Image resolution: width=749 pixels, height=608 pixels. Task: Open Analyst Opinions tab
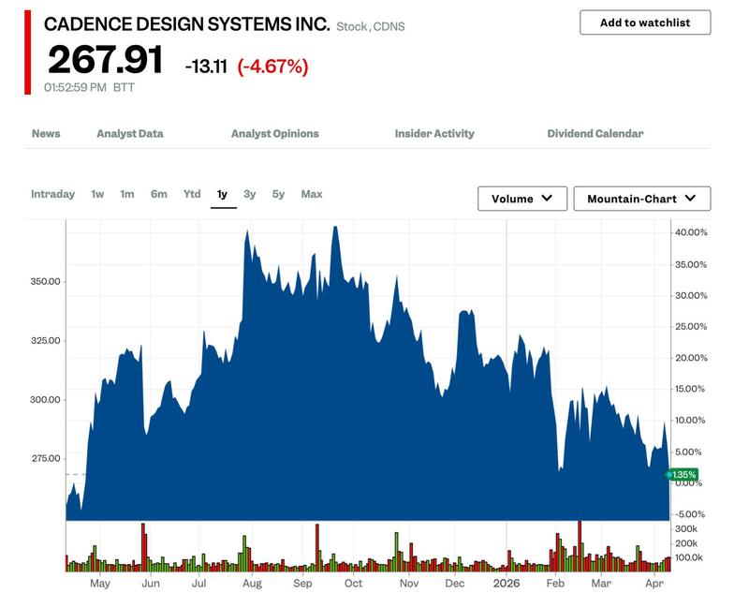click(274, 133)
